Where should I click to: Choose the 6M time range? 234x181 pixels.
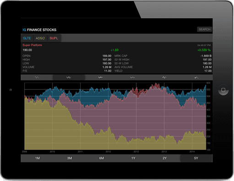pyautogui.click(x=102, y=158)
